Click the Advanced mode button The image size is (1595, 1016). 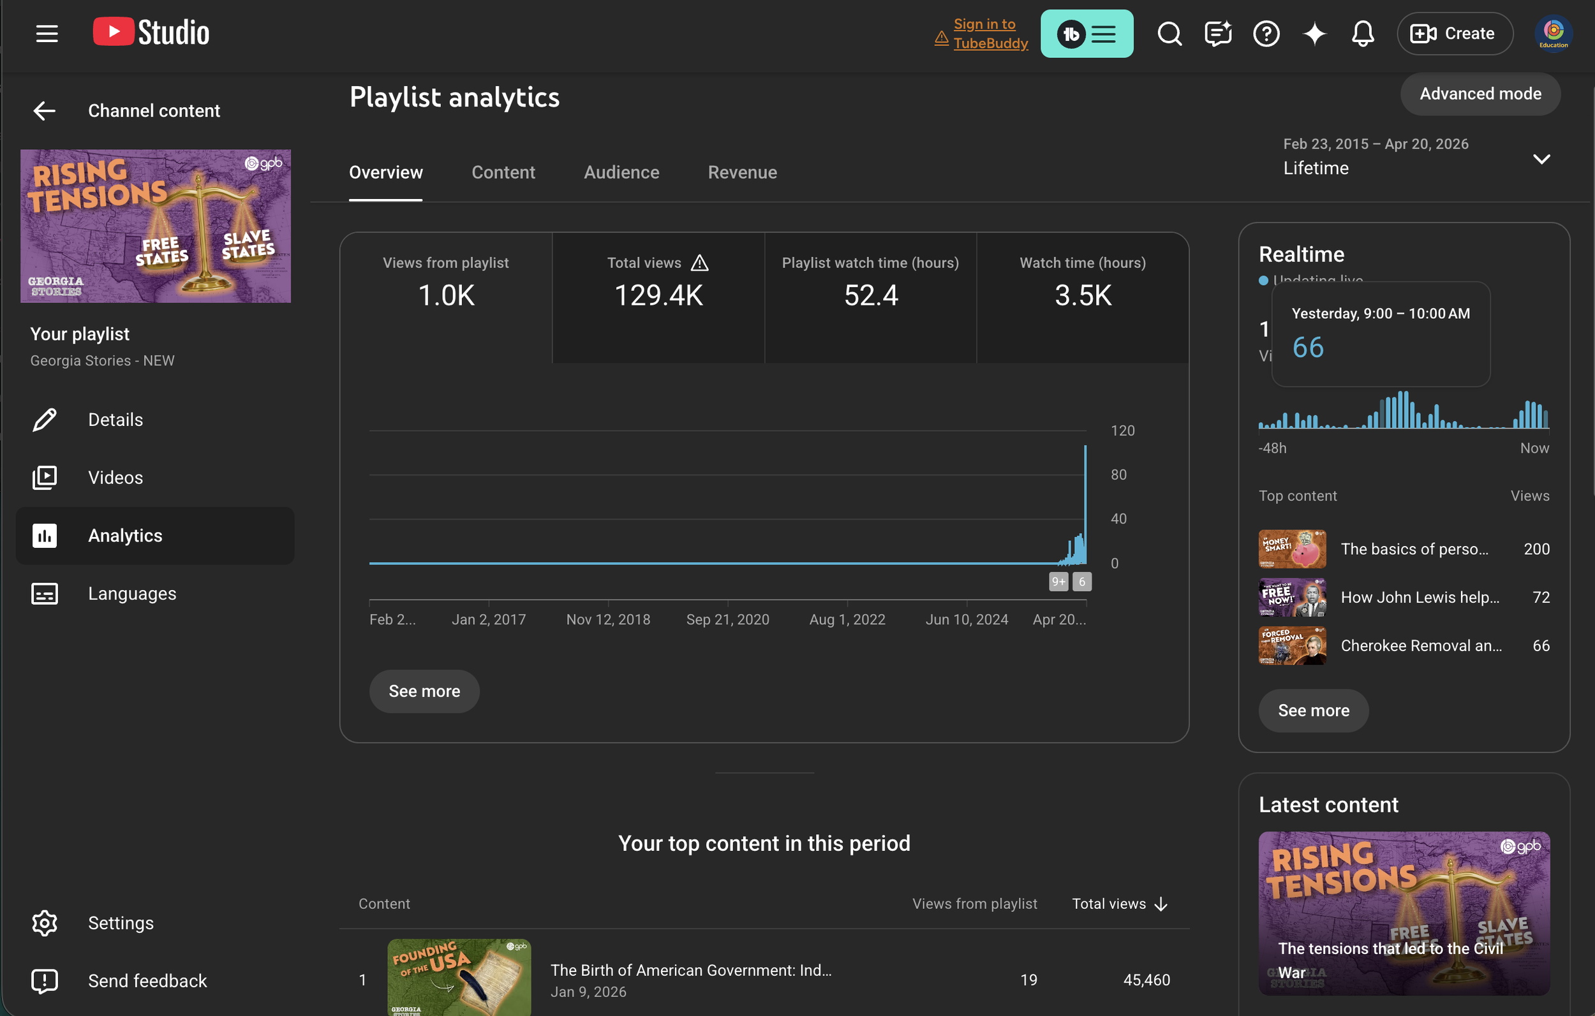click(x=1480, y=94)
